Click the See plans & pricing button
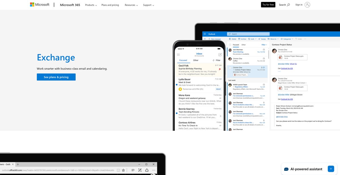 coord(56,77)
